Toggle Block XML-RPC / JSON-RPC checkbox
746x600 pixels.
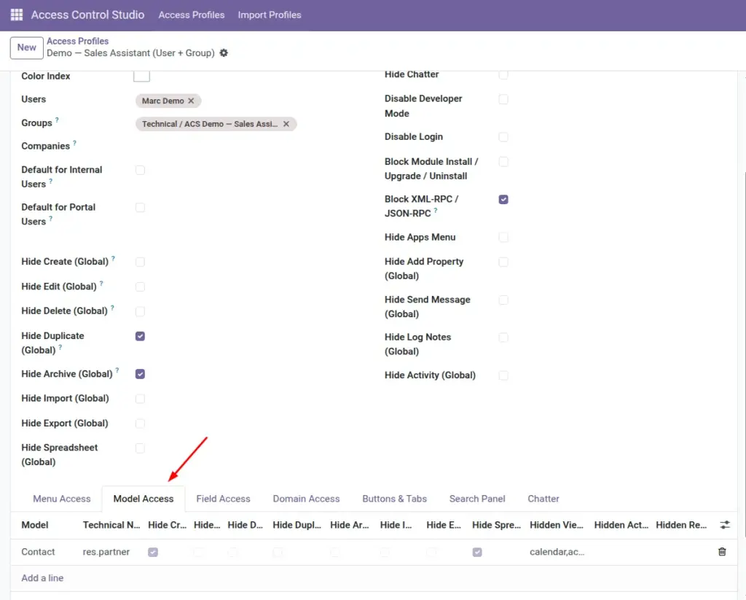point(503,200)
